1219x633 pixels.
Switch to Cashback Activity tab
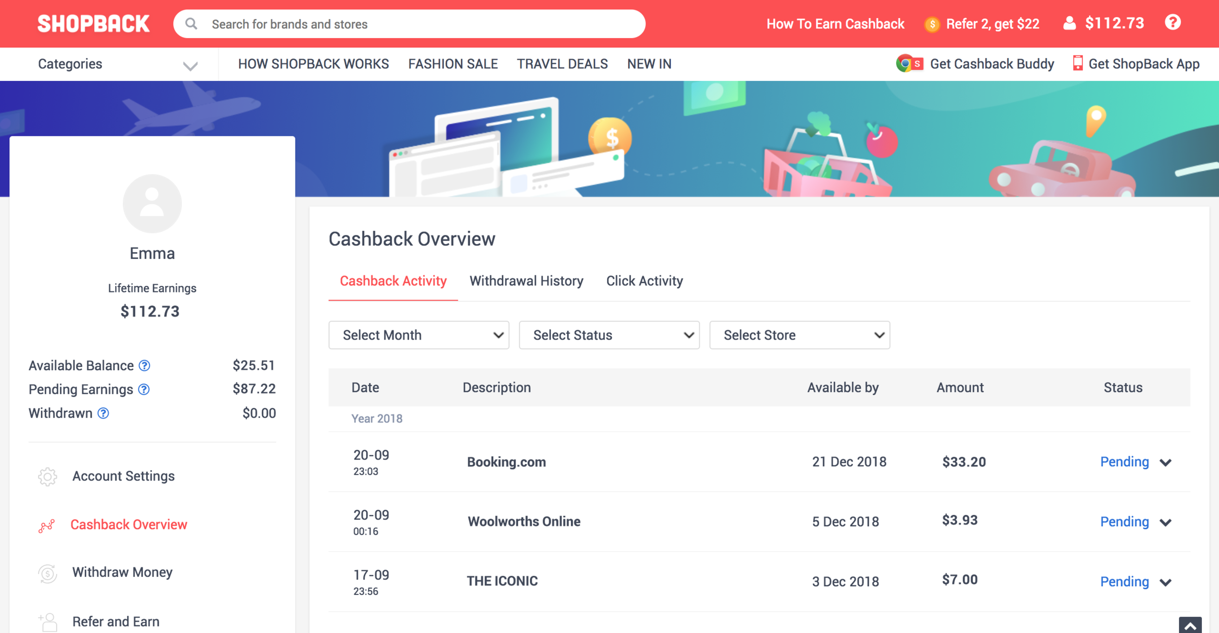[393, 281]
